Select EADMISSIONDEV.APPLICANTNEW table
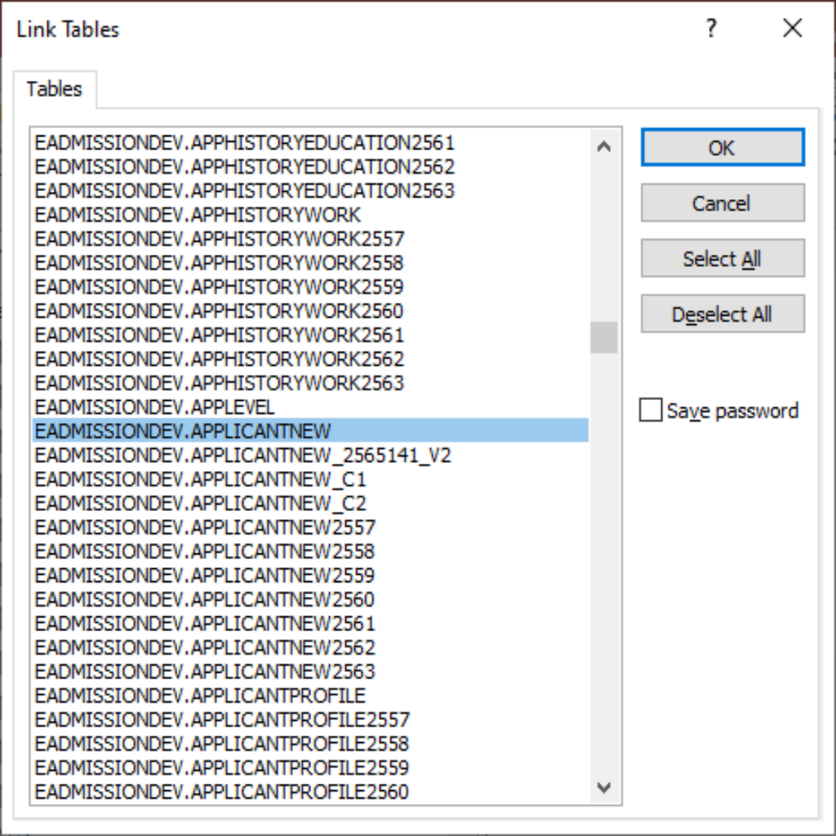The image size is (836, 836). pyautogui.click(x=183, y=430)
